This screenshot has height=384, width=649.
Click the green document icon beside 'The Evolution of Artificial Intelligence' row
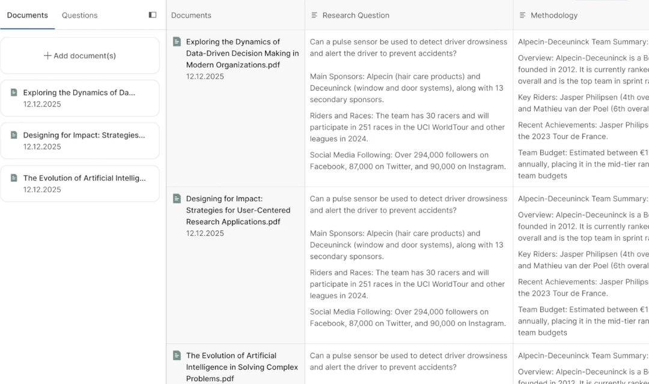pos(177,355)
